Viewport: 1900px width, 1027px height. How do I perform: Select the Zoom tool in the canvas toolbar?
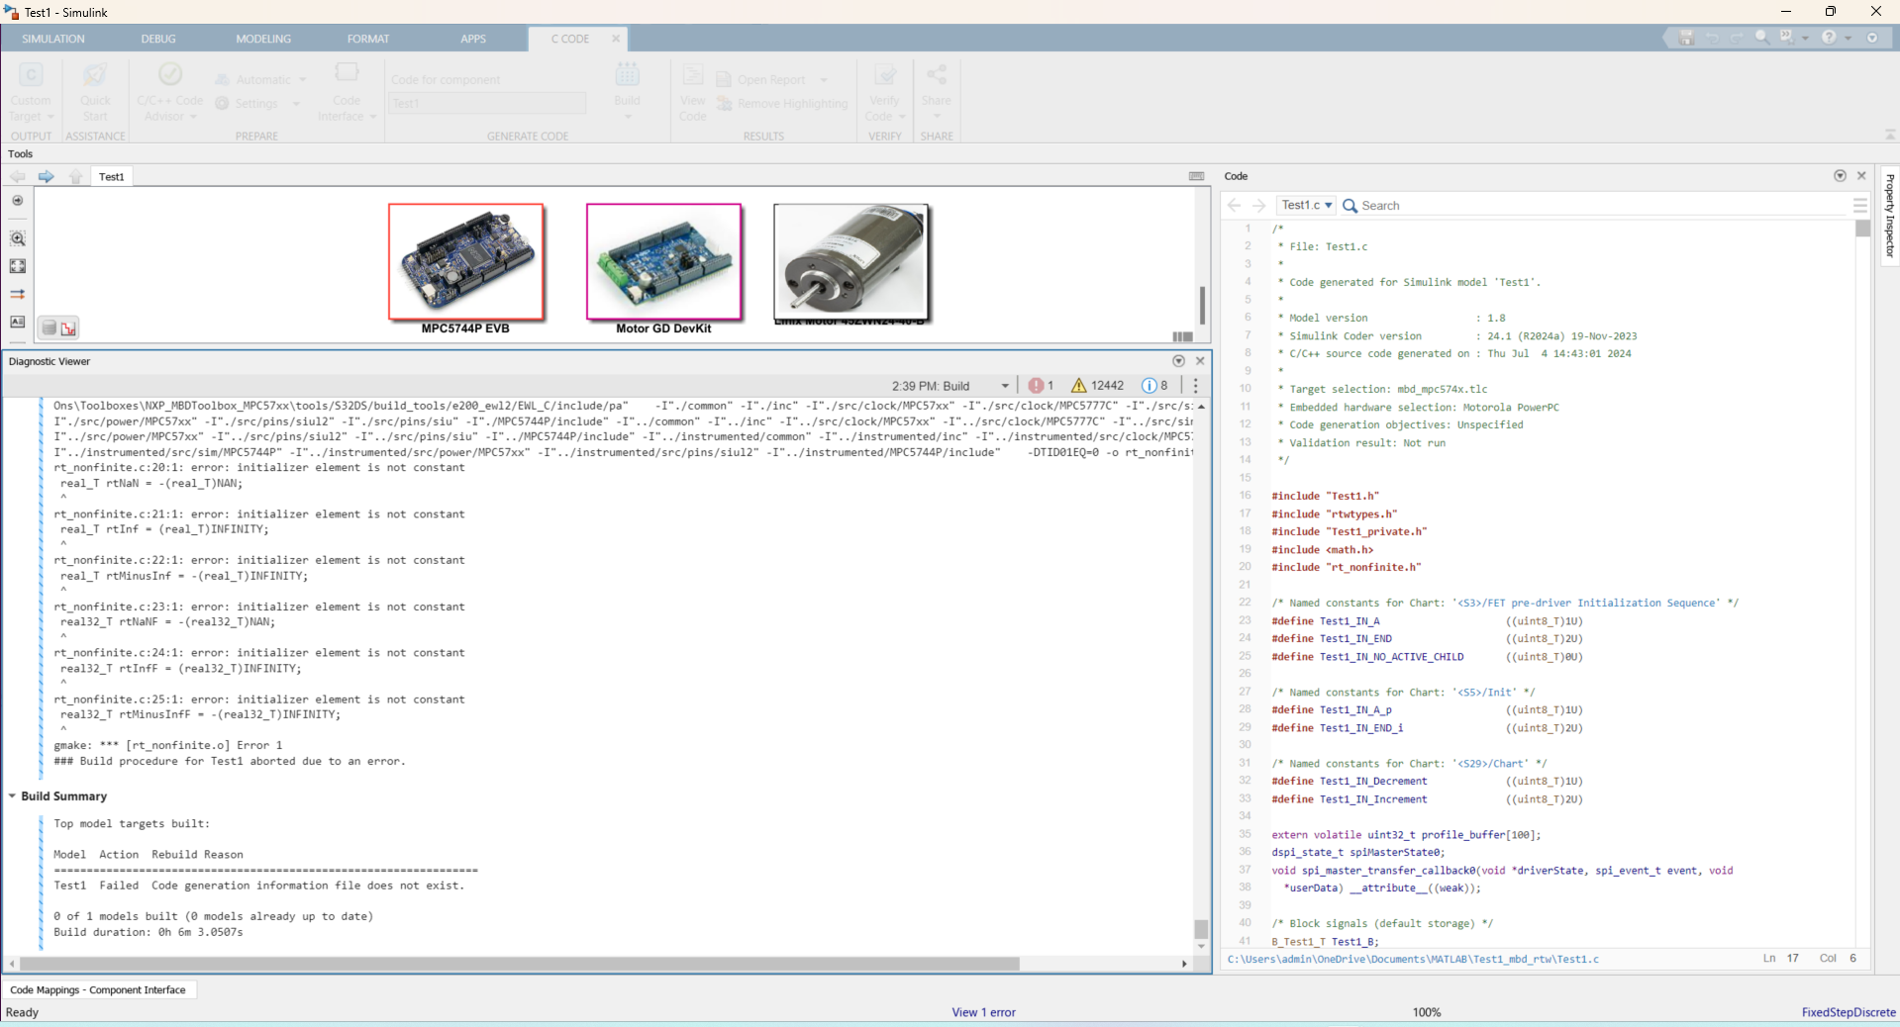pyautogui.click(x=17, y=238)
